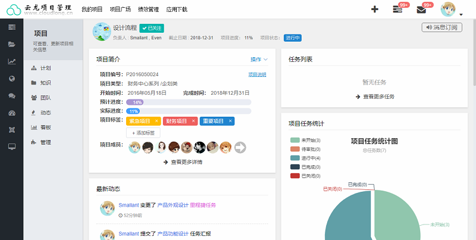Open the task list icon with 99+ badge
The height and width of the screenshot is (240, 476).
pyautogui.click(x=397, y=10)
